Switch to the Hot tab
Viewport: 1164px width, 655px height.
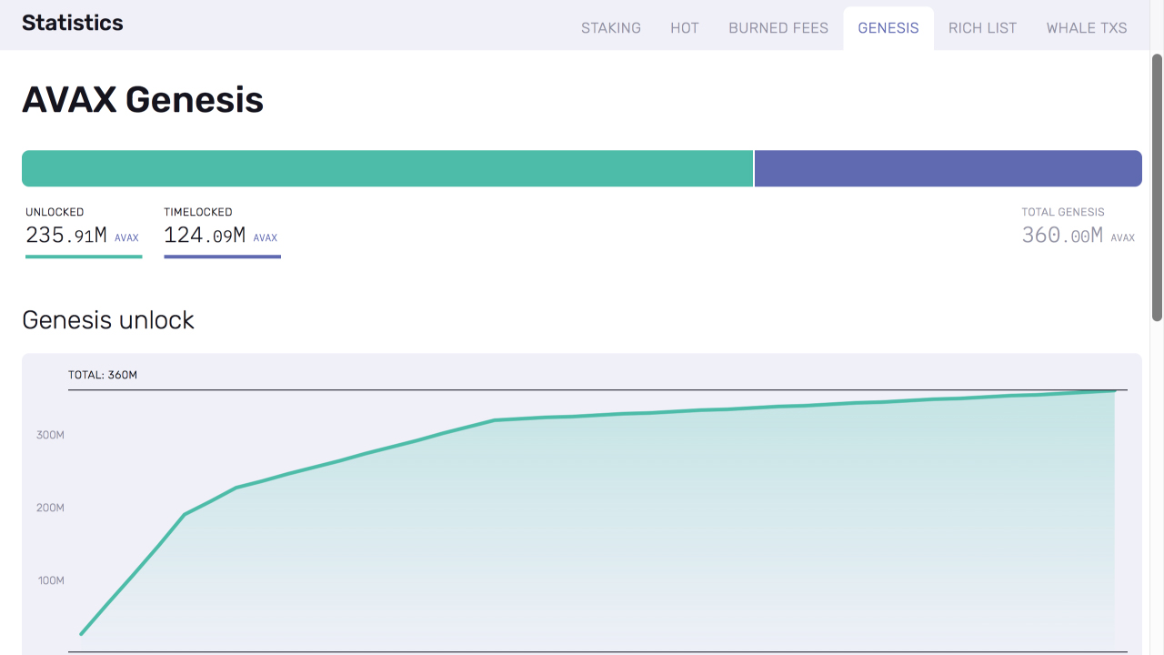pyautogui.click(x=685, y=28)
